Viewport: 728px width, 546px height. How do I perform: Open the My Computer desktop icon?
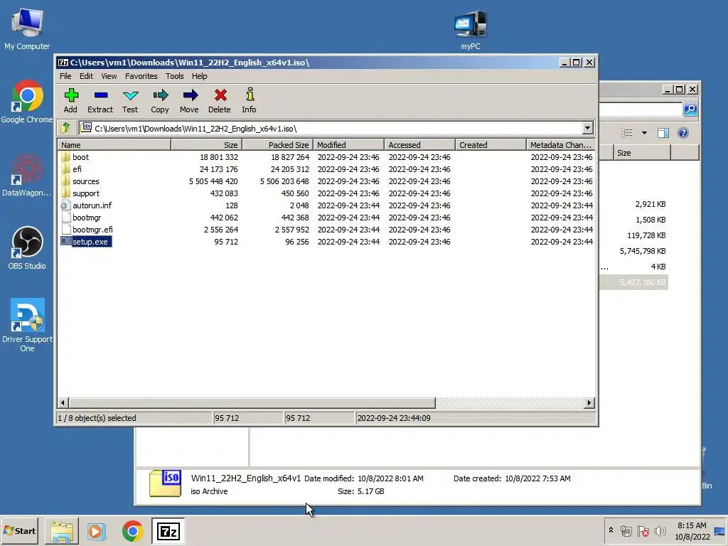point(27,28)
